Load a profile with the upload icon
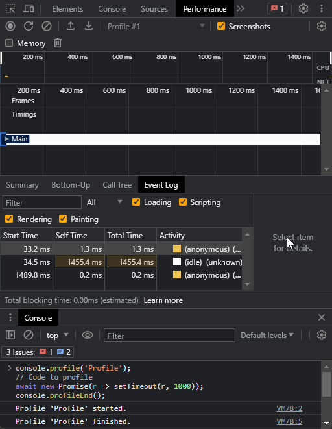Screen dimensions: 332x429 (x=71, y=26)
